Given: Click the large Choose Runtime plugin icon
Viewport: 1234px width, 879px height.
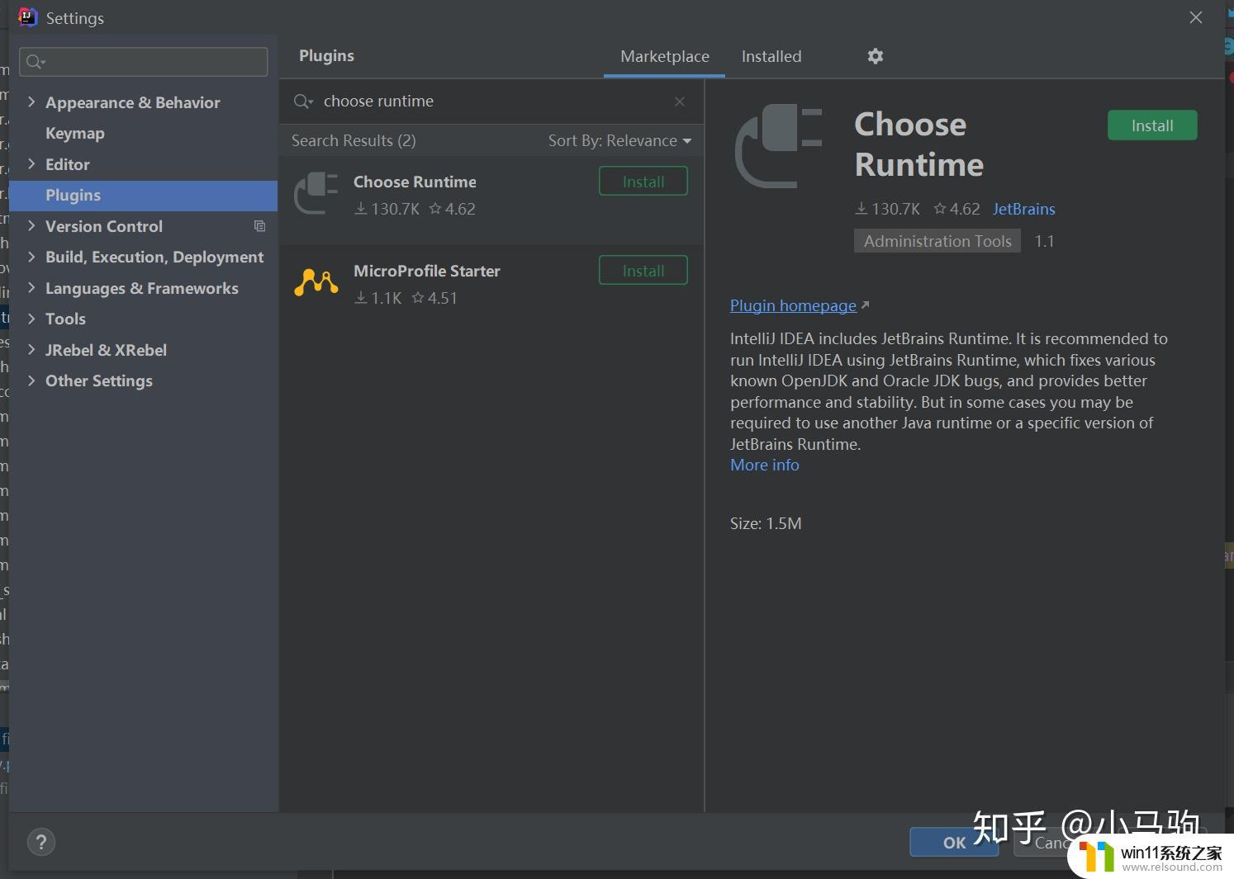Looking at the screenshot, I should click(779, 147).
